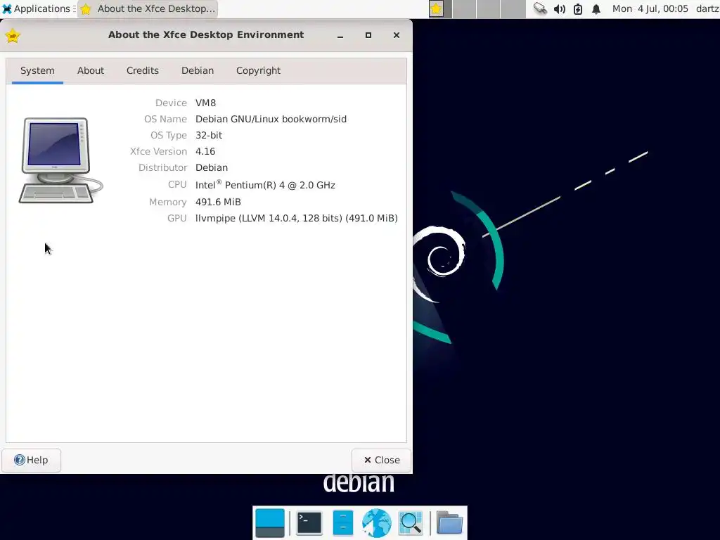Switch to the third workspace
The height and width of the screenshot is (540, 720).
(488, 8)
